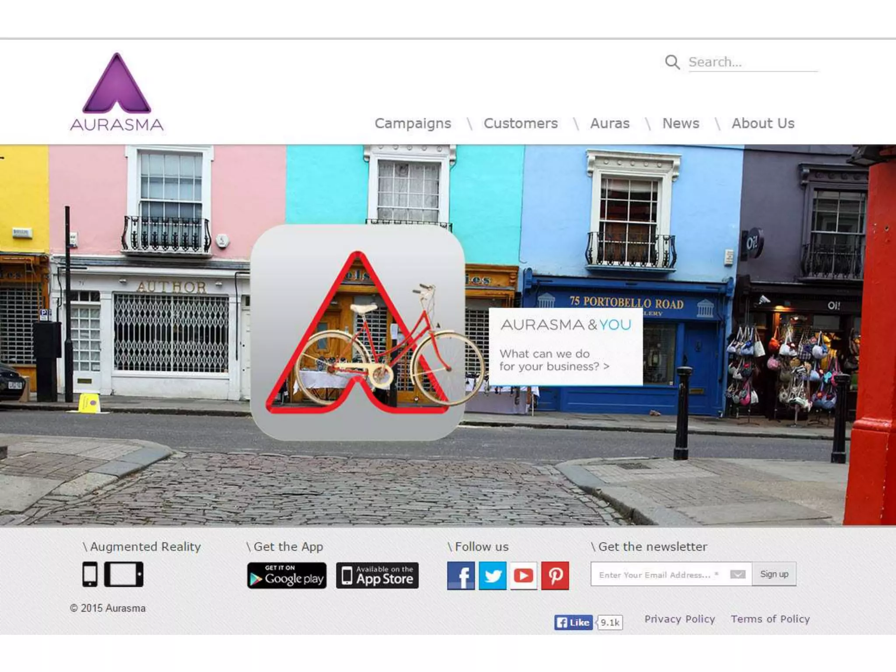Open the Privacy Policy link
The width and height of the screenshot is (896, 672).
(679, 619)
